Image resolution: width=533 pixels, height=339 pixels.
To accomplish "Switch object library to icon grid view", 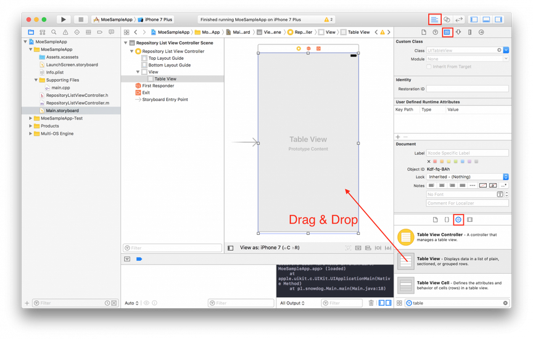I will coord(399,303).
